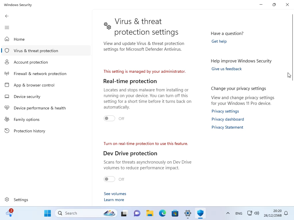Open the Privacy dashboard link
The width and height of the screenshot is (294, 220).
(227, 119)
